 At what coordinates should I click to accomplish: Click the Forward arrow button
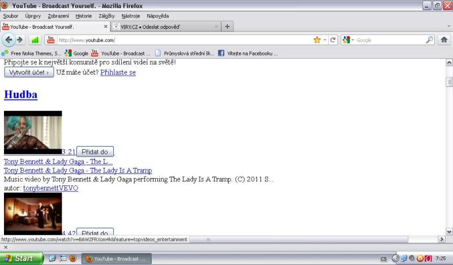20,40
